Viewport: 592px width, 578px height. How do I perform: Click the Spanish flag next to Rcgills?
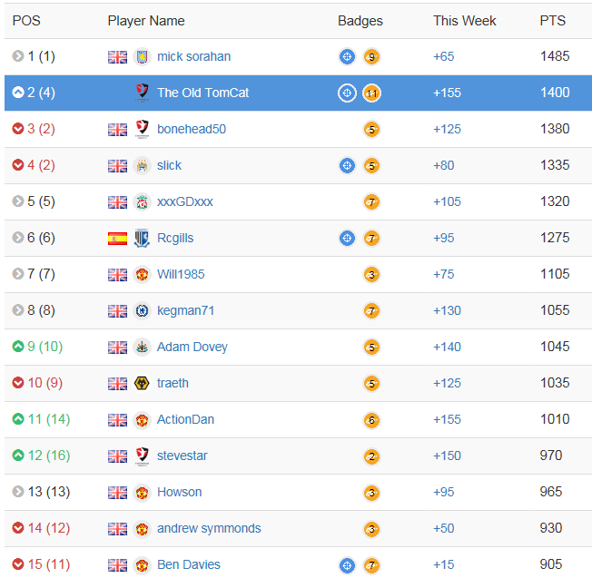[x=117, y=238]
